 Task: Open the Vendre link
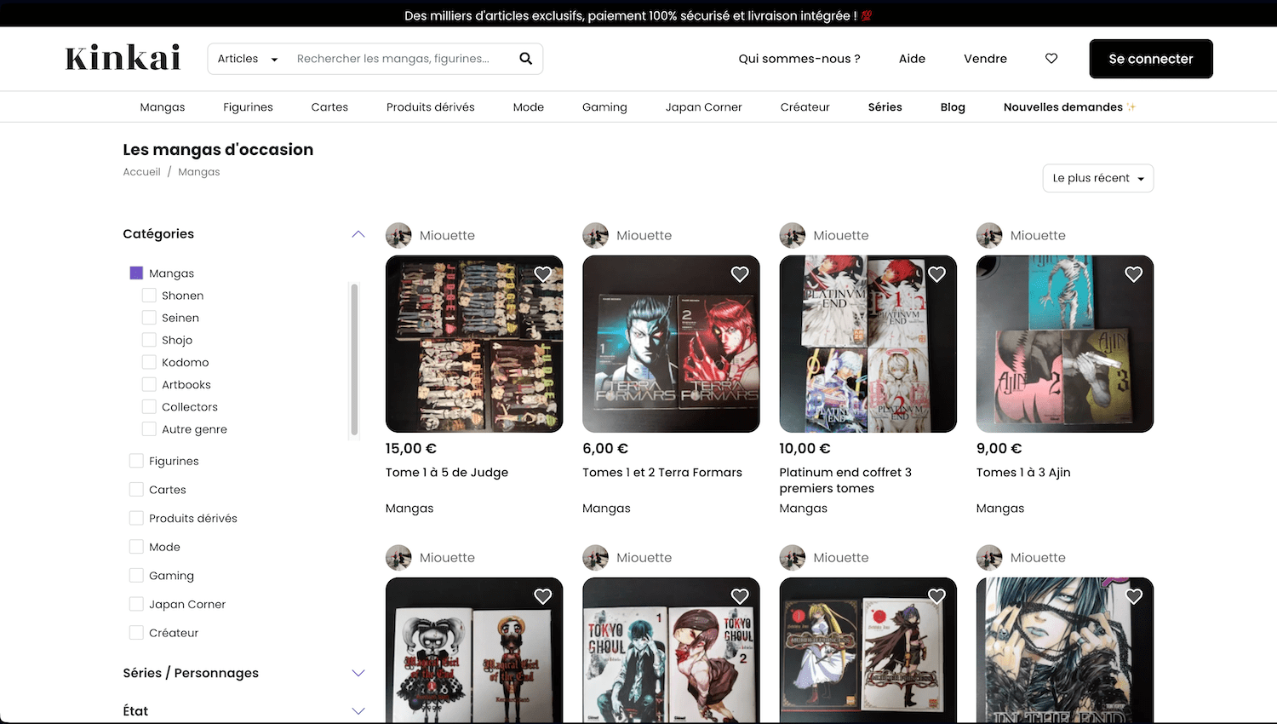[985, 59]
